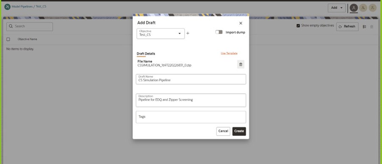Click the last tan user avatar icon
Screen dimensions: 382x164
coord(373,8)
